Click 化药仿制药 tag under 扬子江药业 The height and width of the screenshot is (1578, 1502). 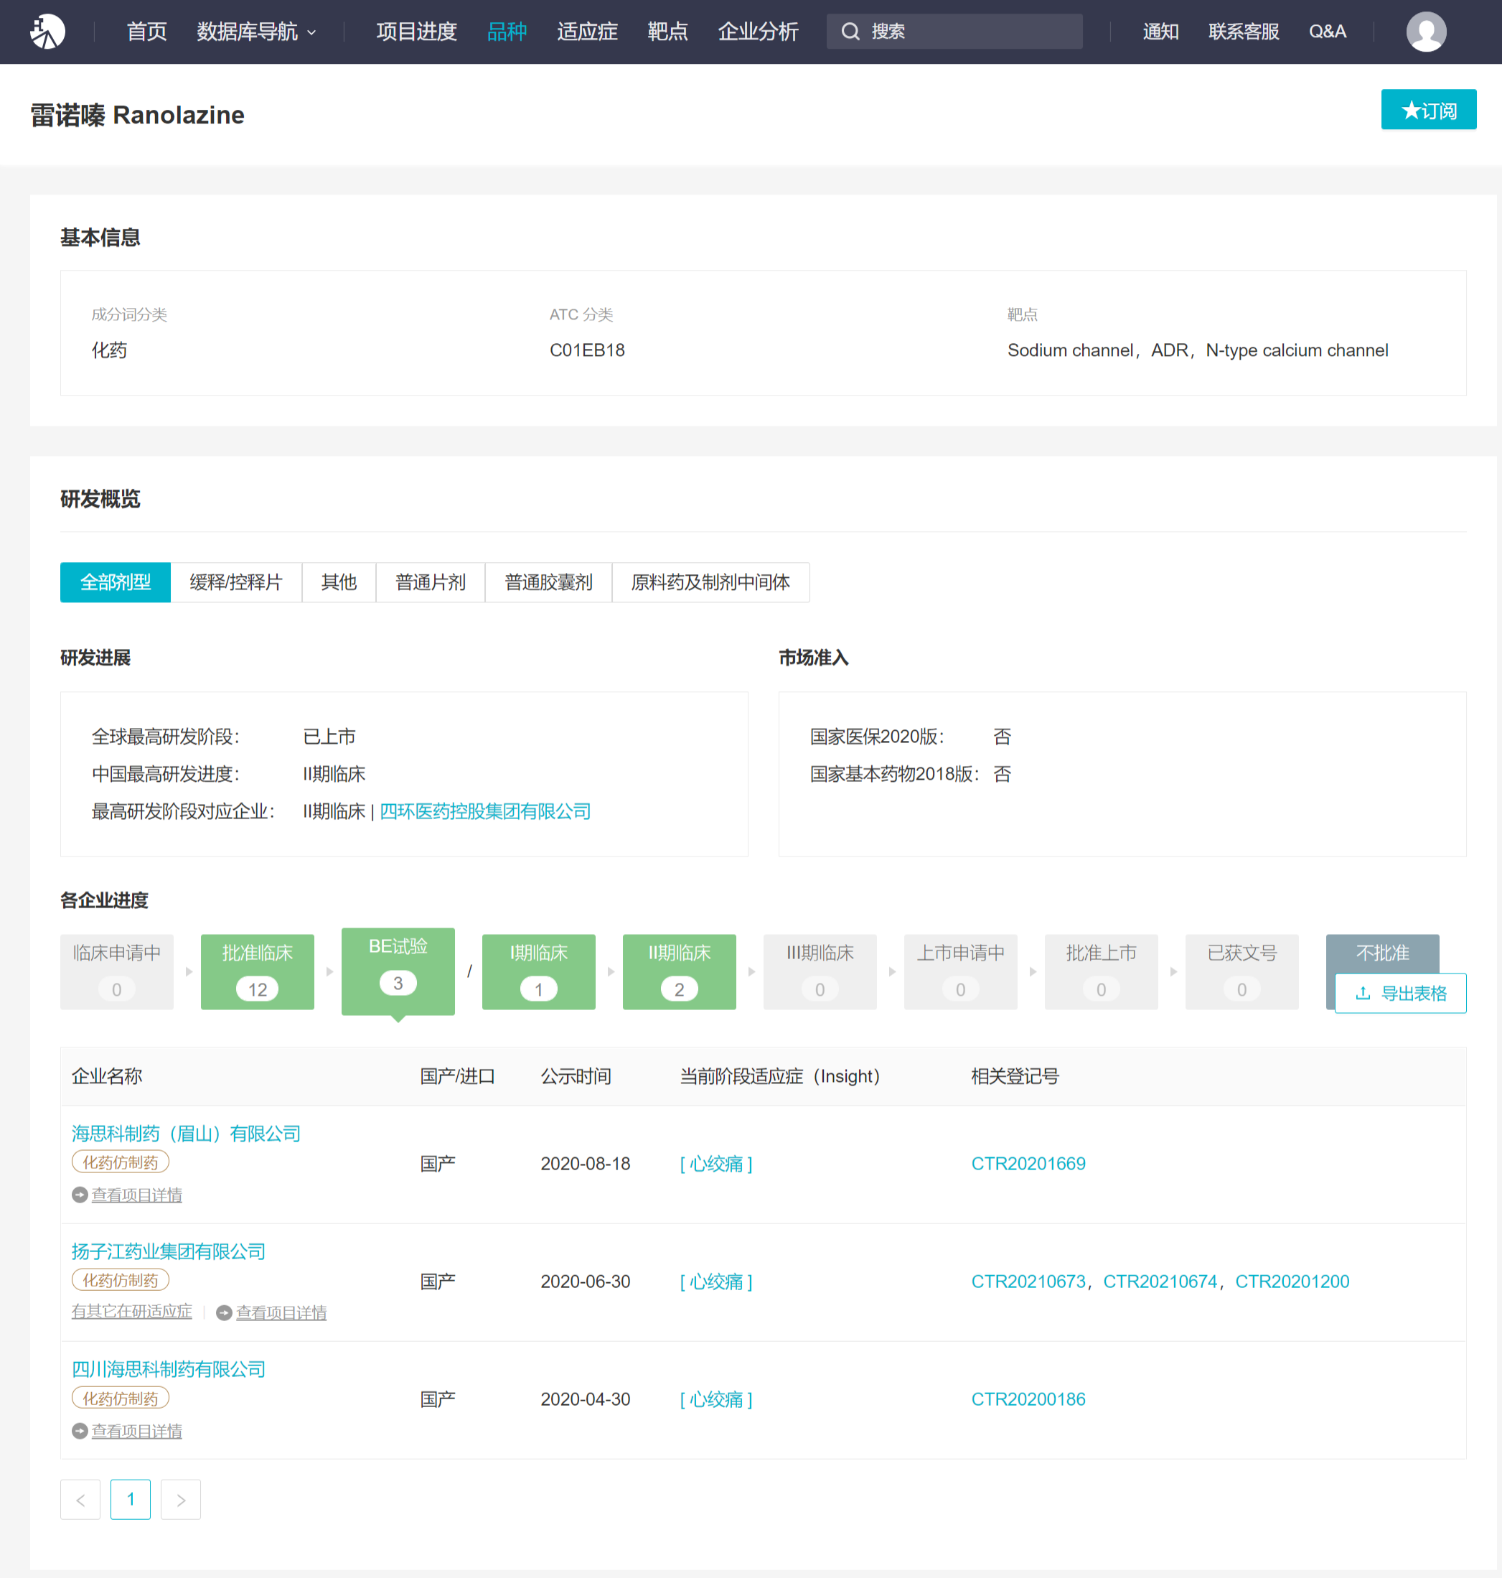pyautogui.click(x=121, y=1280)
